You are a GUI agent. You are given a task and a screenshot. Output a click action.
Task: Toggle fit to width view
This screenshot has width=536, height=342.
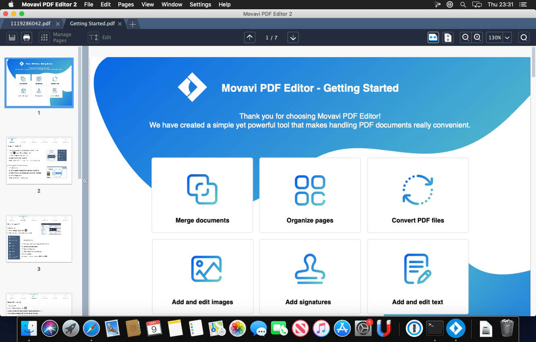[x=433, y=37]
